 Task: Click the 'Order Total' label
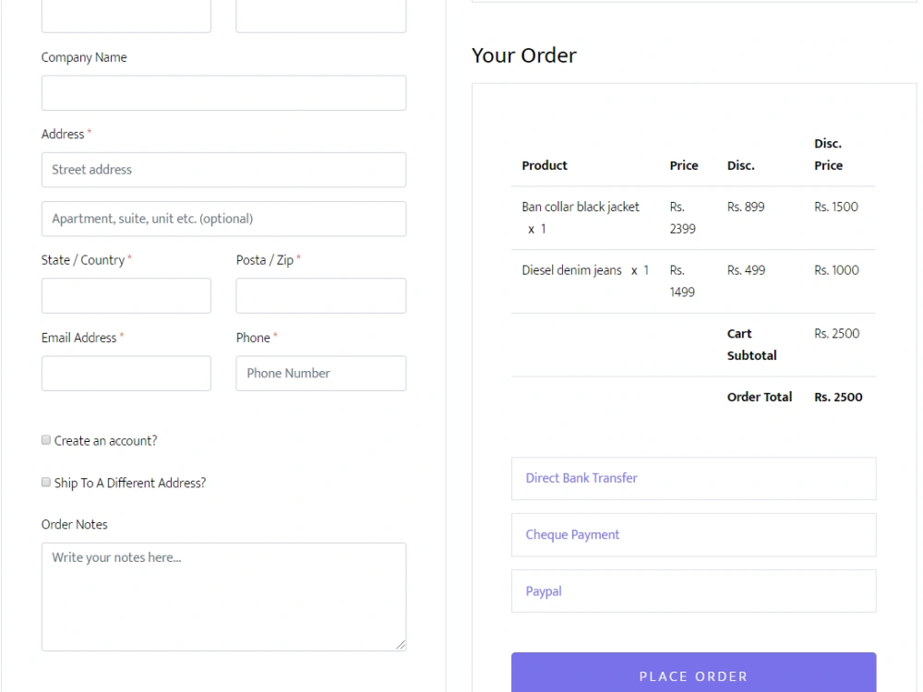click(x=760, y=397)
